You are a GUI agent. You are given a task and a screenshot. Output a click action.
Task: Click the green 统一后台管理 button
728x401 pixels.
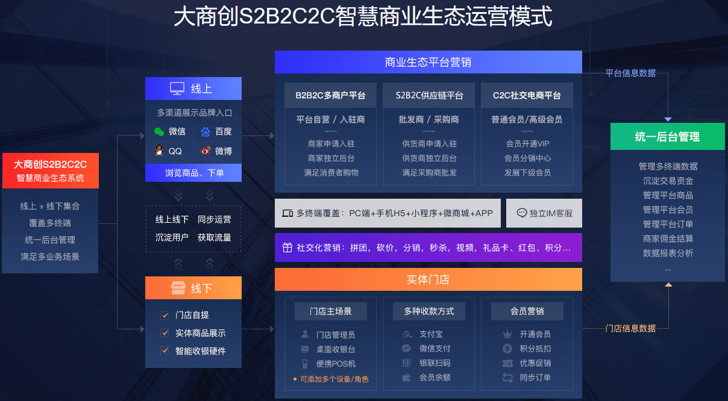tap(667, 137)
